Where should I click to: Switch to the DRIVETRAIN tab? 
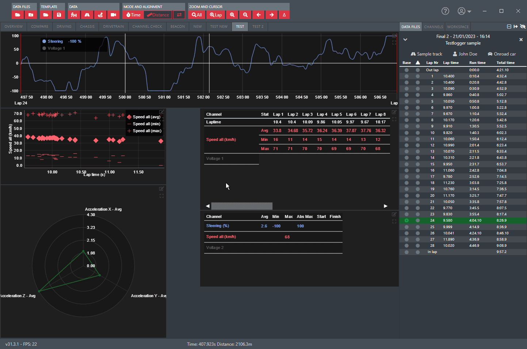(x=113, y=27)
